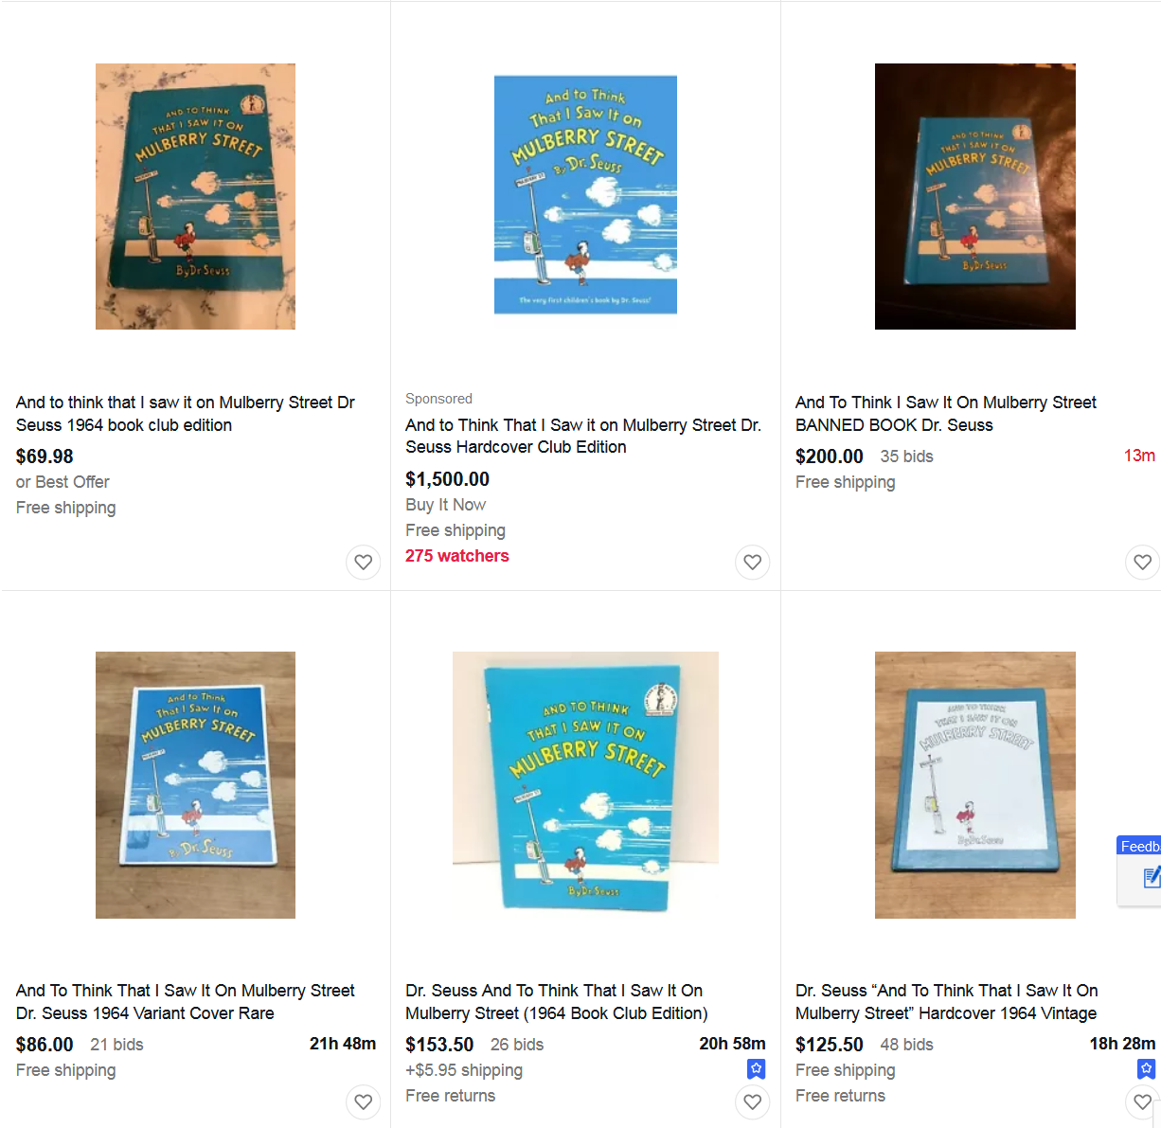Open the 'Mulberry Street Dr Seuss 1964 book club edition' title
Screen dimensions: 1161x1128
click(186, 414)
